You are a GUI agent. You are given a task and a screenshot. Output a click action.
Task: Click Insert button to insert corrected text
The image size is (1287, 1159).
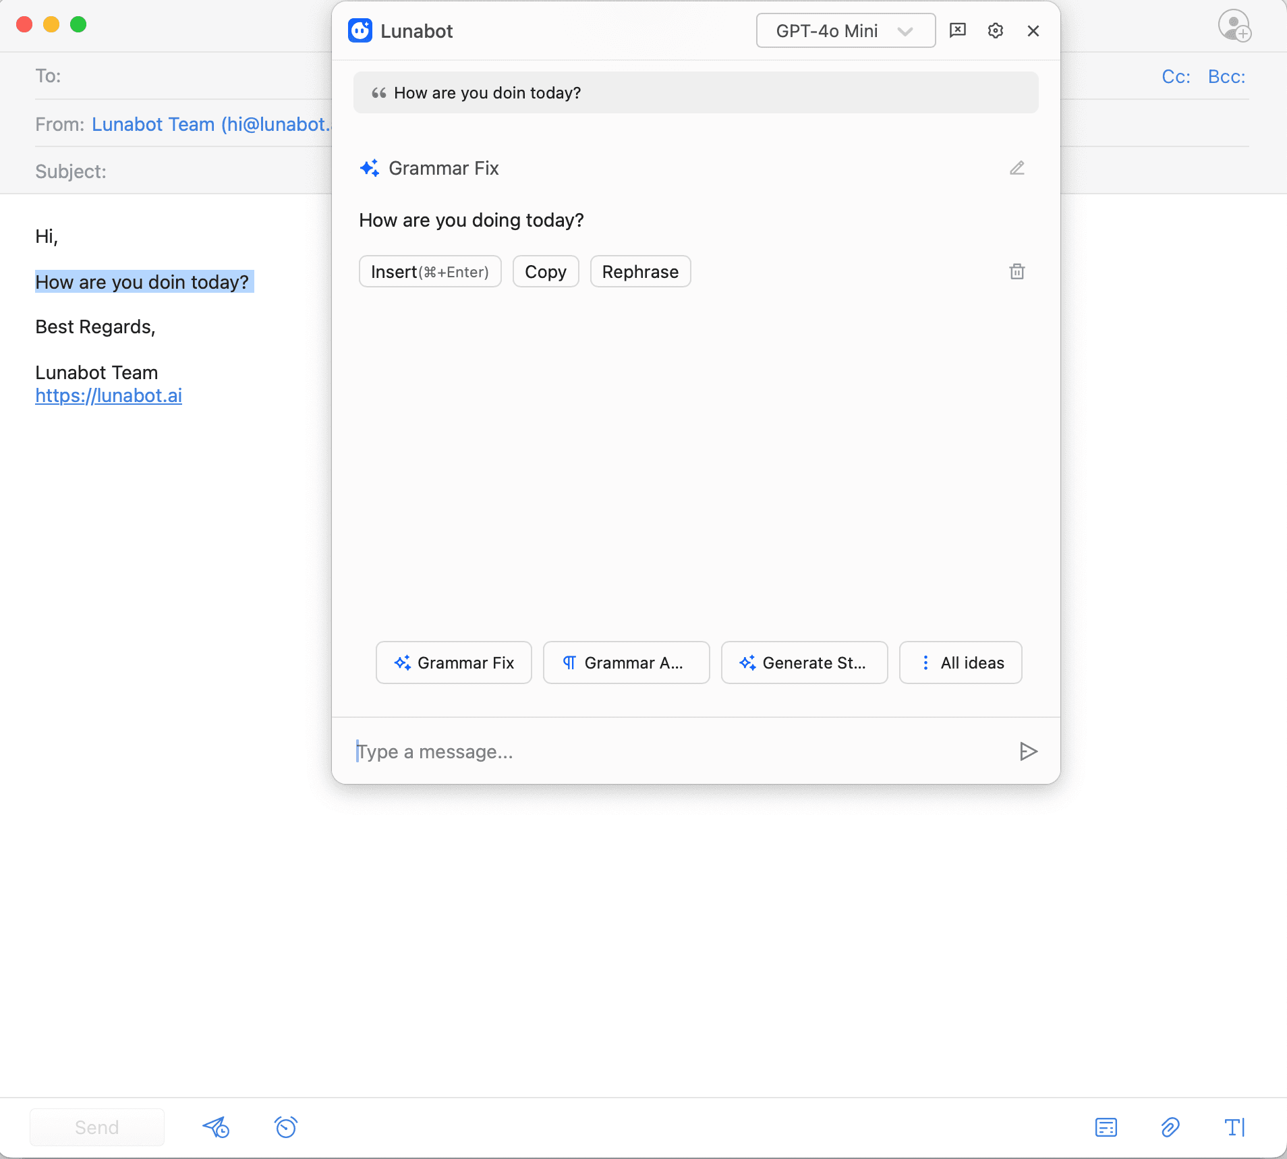click(x=430, y=271)
